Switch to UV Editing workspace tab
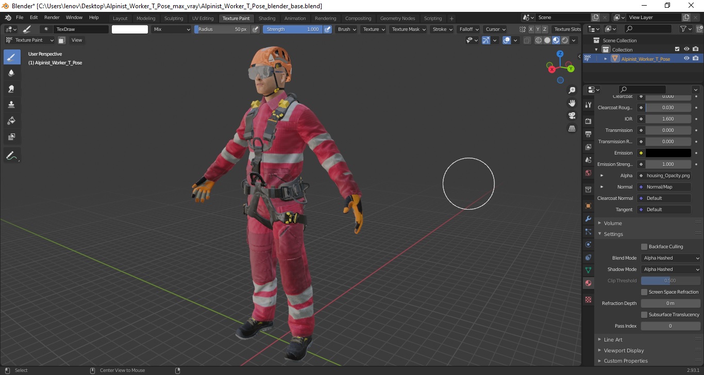 click(x=203, y=19)
